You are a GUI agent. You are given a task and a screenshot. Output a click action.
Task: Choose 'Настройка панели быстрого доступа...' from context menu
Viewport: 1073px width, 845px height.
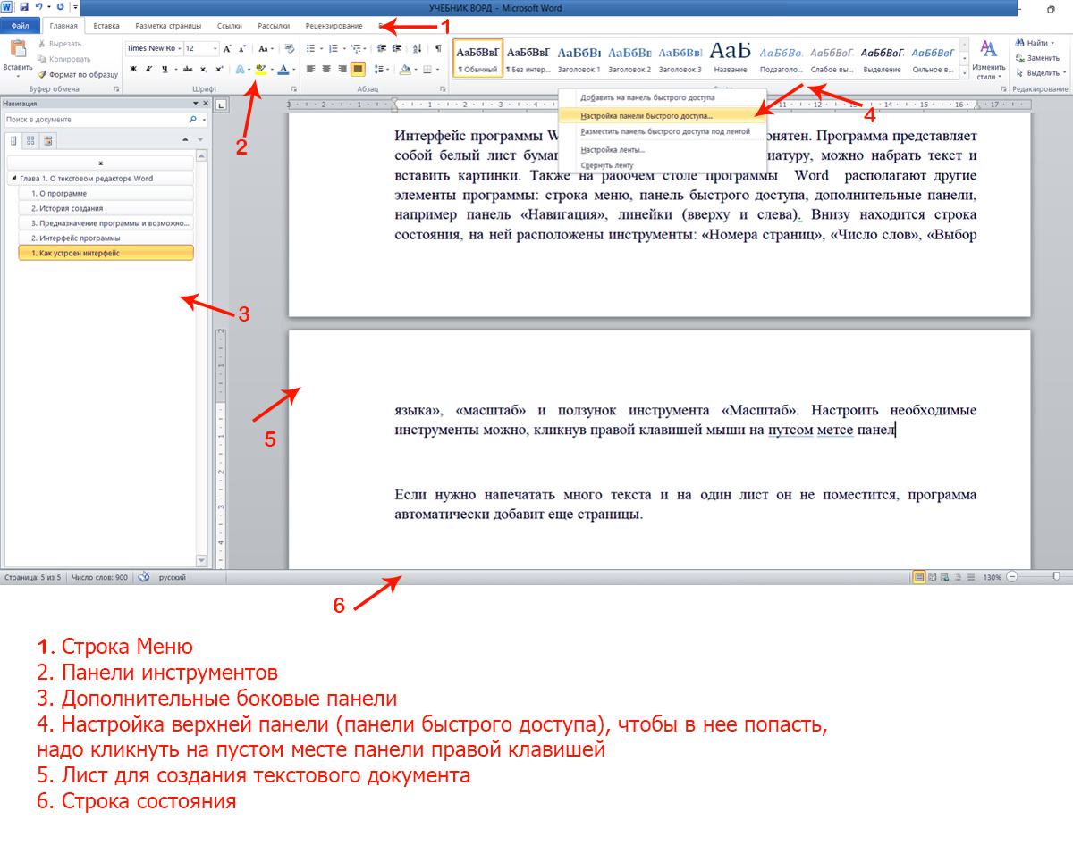point(646,115)
